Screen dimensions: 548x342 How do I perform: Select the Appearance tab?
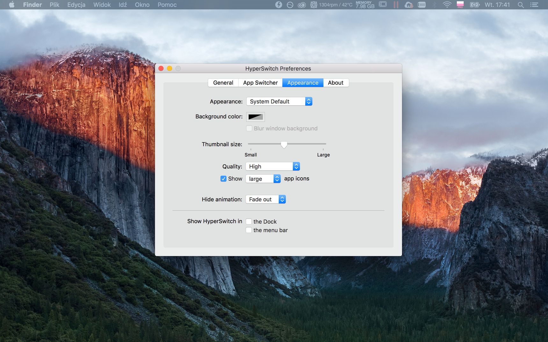(303, 83)
